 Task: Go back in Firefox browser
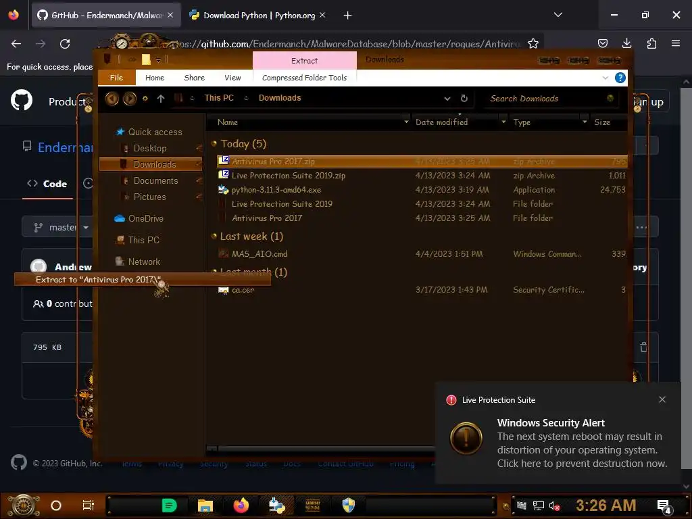(16, 44)
